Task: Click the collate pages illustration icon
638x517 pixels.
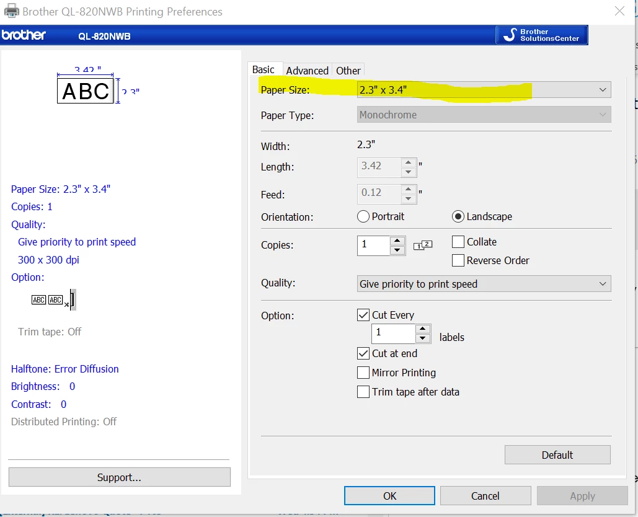Action: tap(423, 245)
